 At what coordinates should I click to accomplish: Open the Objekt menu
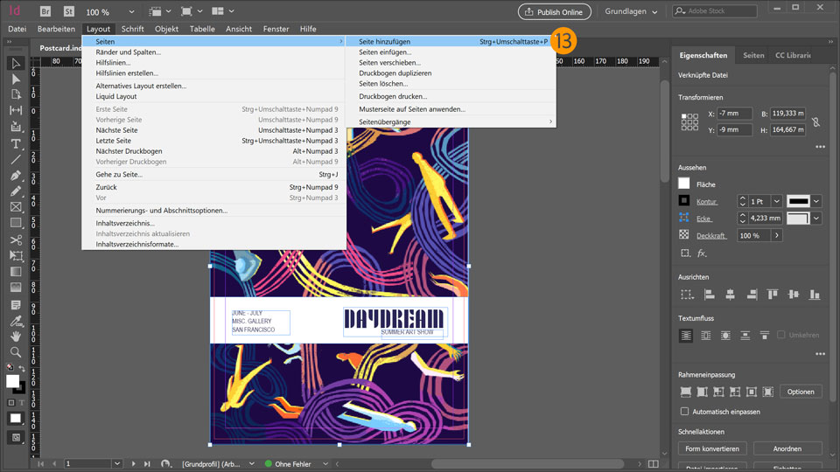coord(166,29)
